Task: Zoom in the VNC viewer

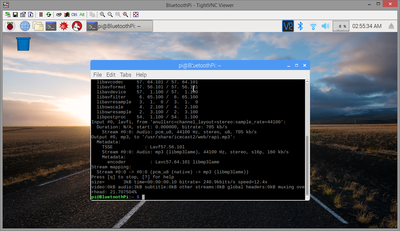Action: point(102,15)
